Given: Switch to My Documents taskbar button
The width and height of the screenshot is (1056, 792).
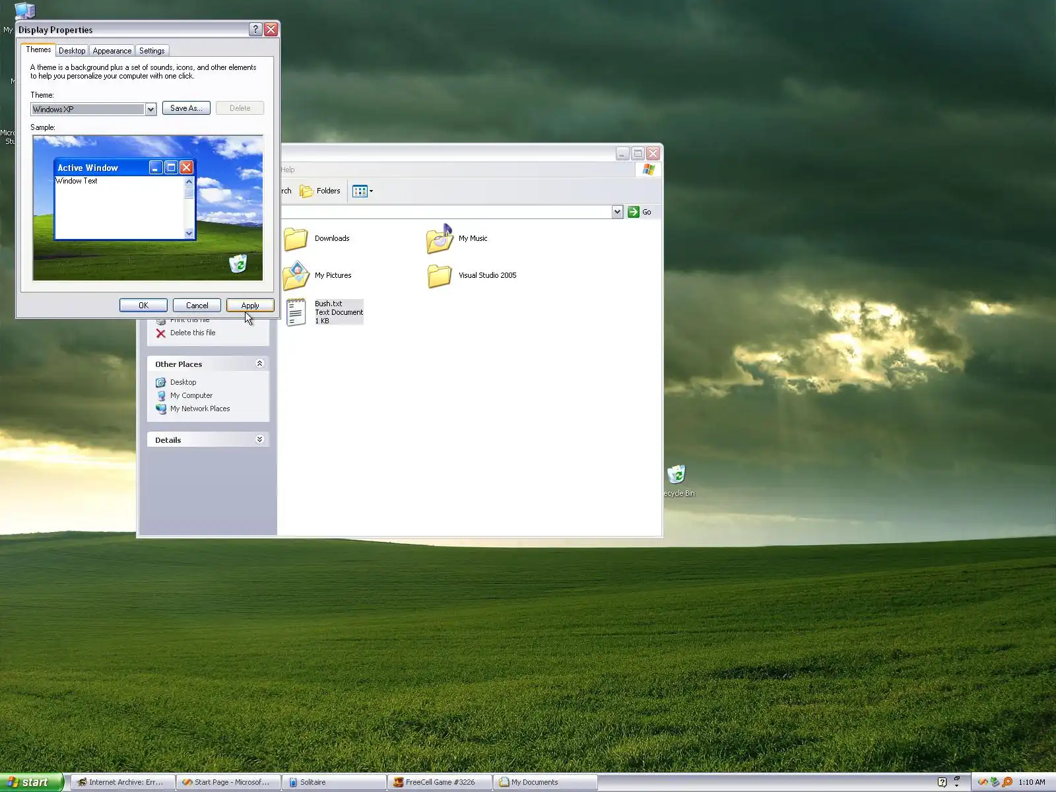Looking at the screenshot, I should click(x=545, y=782).
